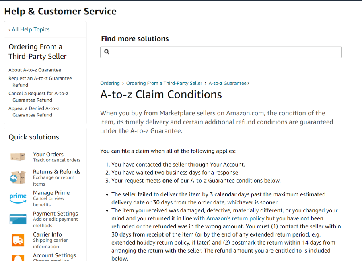362x261 pixels.
Task: Click About A-to-z Guarantee in the sidebar
Action: [35, 70]
